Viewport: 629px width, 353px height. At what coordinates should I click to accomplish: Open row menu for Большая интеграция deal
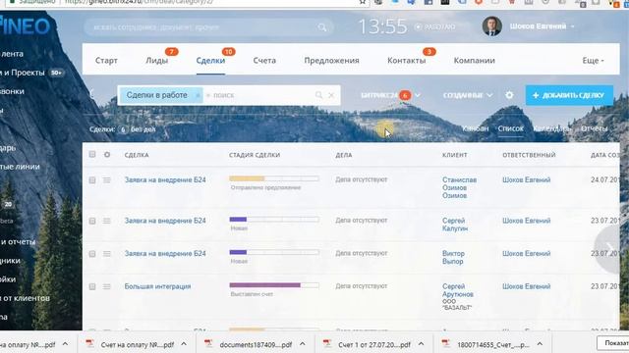(107, 286)
